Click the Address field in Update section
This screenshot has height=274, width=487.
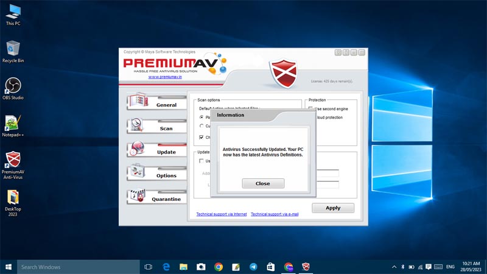pos(328,173)
